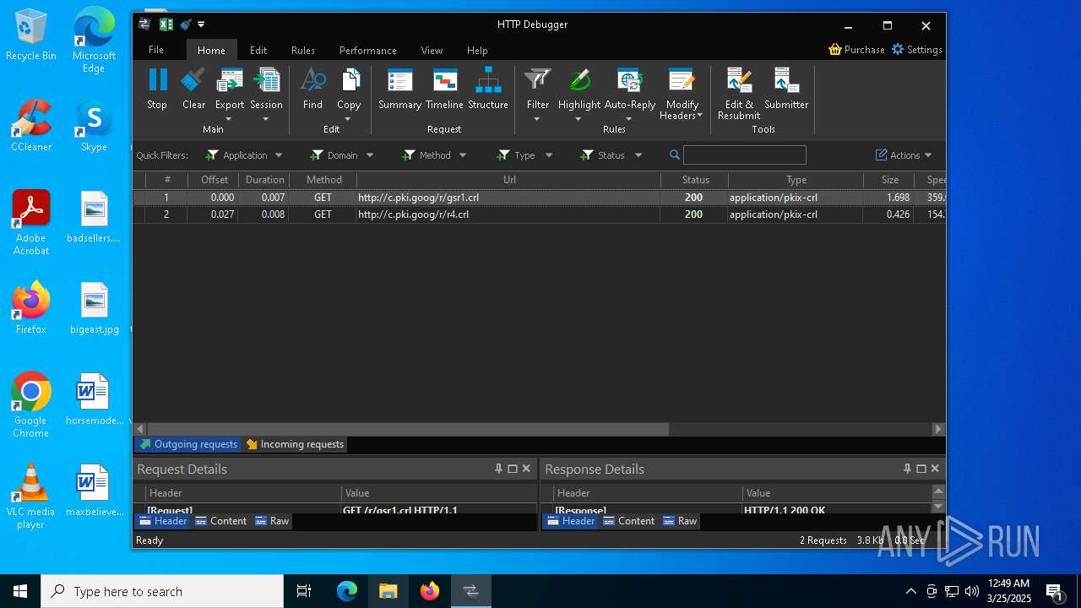Sort by the Duration column header
Image resolution: width=1081 pixels, height=608 pixels.
264,180
